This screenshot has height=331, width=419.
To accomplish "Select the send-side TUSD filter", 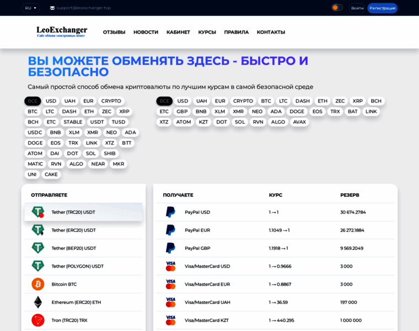I will tap(119, 122).
